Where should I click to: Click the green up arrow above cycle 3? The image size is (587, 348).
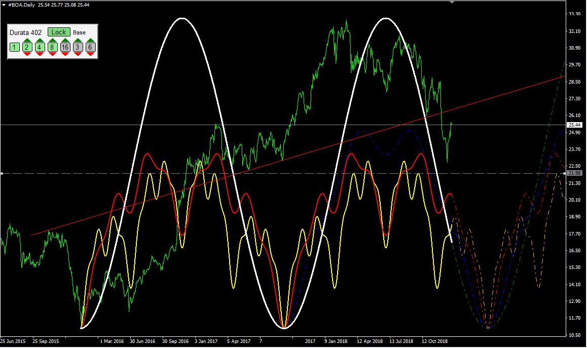[78, 41]
